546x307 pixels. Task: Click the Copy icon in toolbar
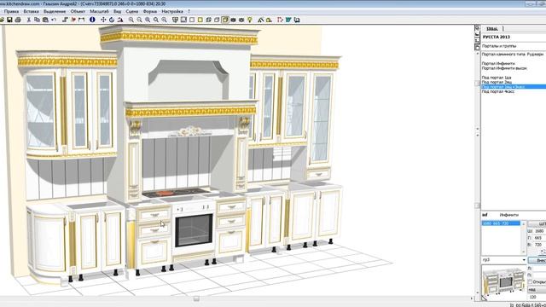tap(37, 20)
